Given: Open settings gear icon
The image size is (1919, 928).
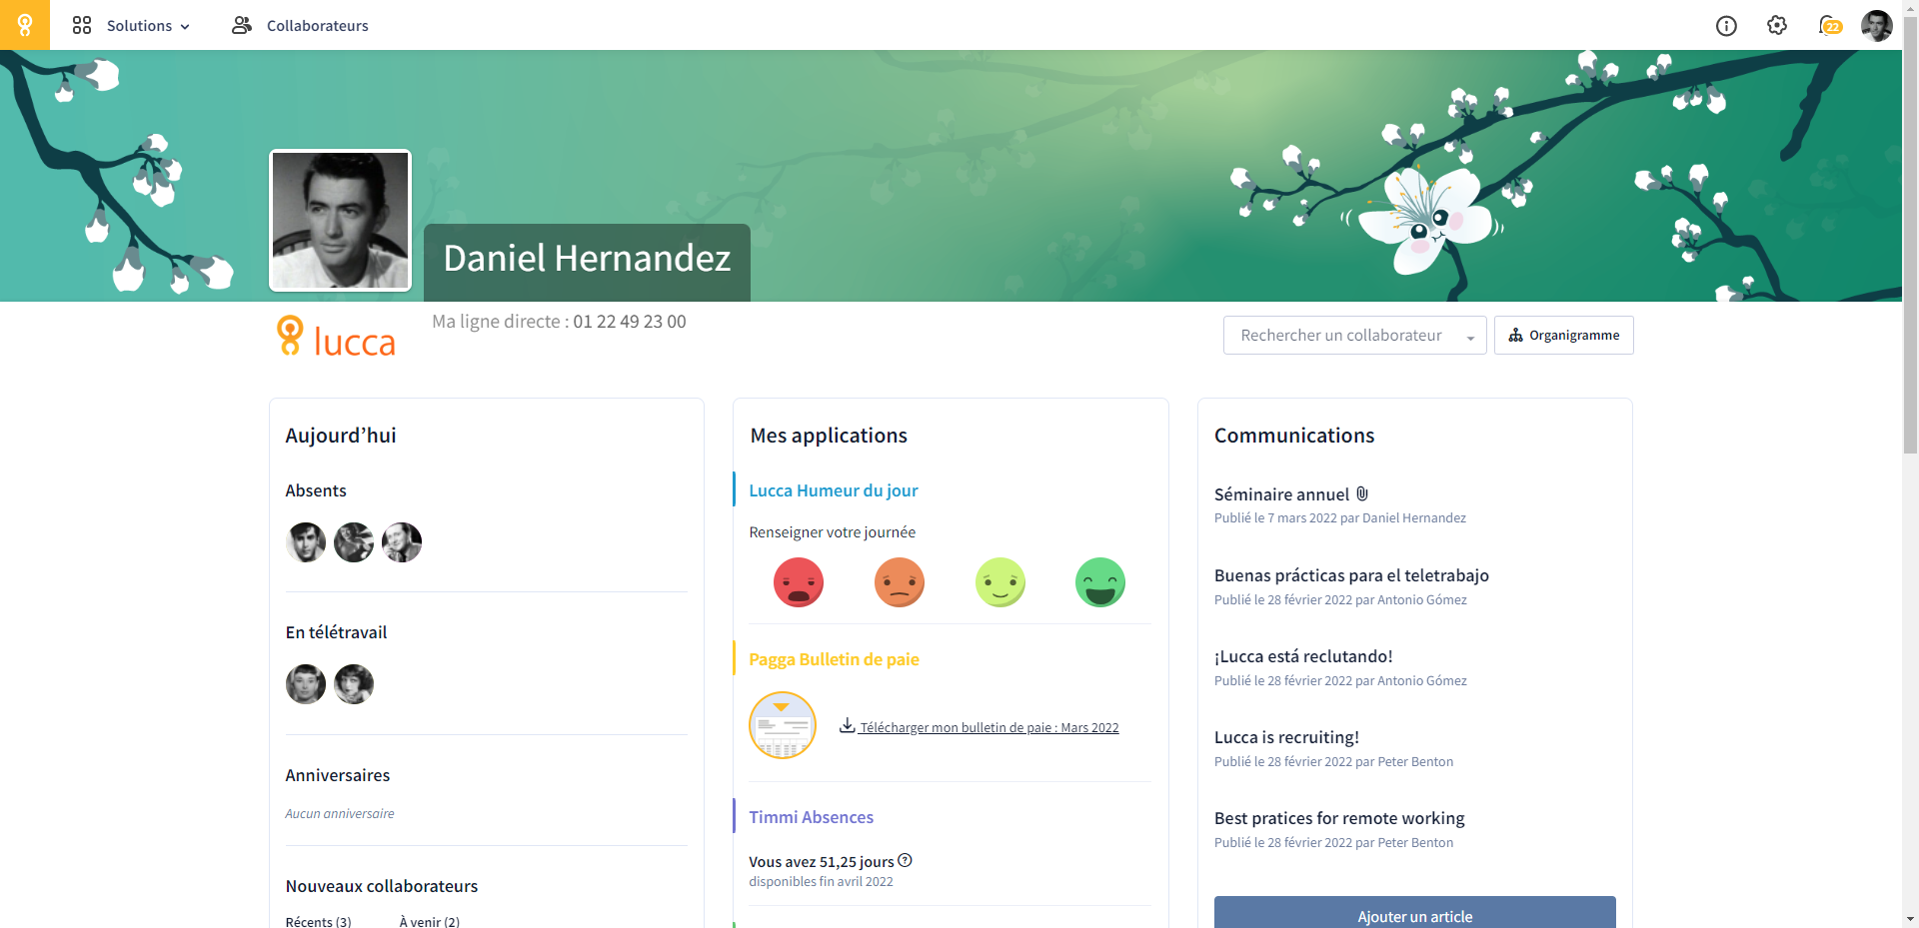Looking at the screenshot, I should pyautogui.click(x=1777, y=26).
